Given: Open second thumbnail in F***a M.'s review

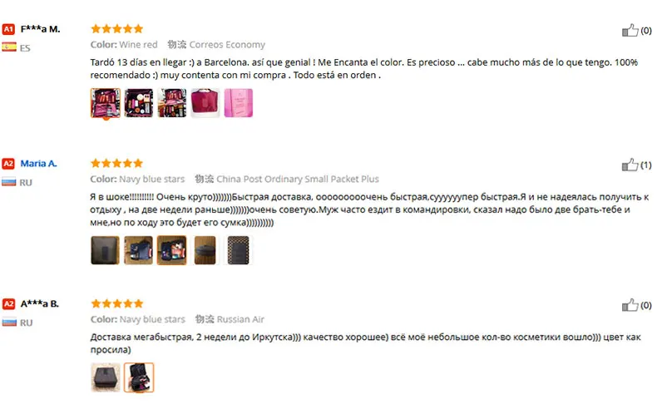Looking at the screenshot, I should [x=139, y=103].
